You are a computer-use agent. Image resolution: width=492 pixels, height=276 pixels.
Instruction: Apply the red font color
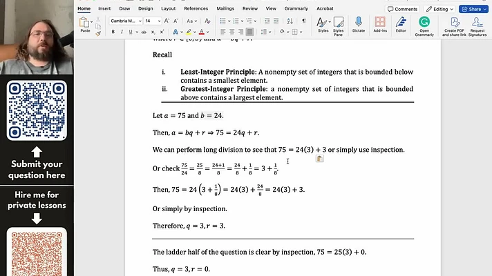click(x=202, y=32)
